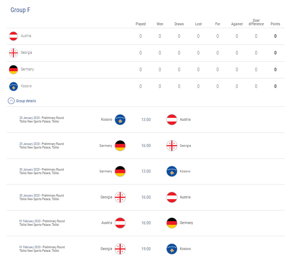Open the Group F heading
The height and width of the screenshot is (260, 292).
20,10
